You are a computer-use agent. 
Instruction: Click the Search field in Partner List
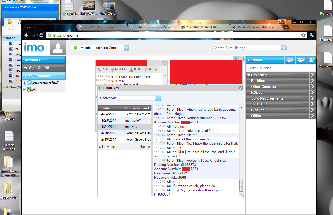(13, 29)
